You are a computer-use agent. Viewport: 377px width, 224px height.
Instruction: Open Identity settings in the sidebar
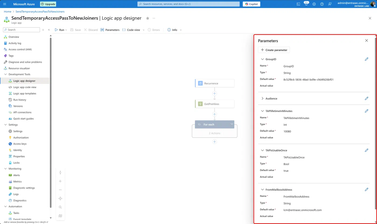(18, 150)
